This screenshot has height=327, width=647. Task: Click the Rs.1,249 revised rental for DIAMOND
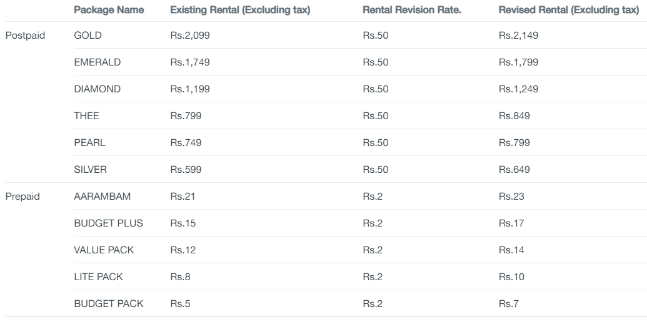(518, 89)
